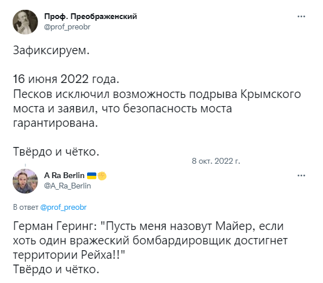Click the word Зафиксируем in the tweet
Image resolution: width=323 pixels, height=283 pixels.
coord(51,50)
